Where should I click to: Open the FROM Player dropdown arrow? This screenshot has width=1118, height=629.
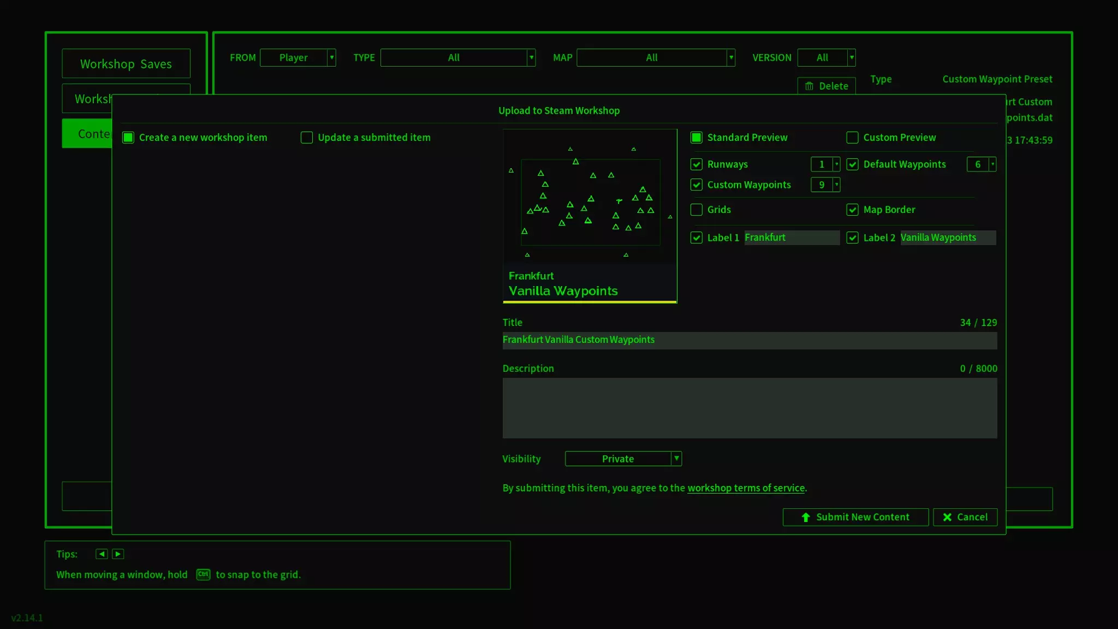click(331, 57)
